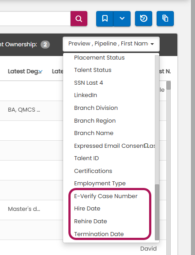Image resolution: width=195 pixels, height=255 pixels.
Task: Click the copy documents icon button
Action: tap(165, 19)
